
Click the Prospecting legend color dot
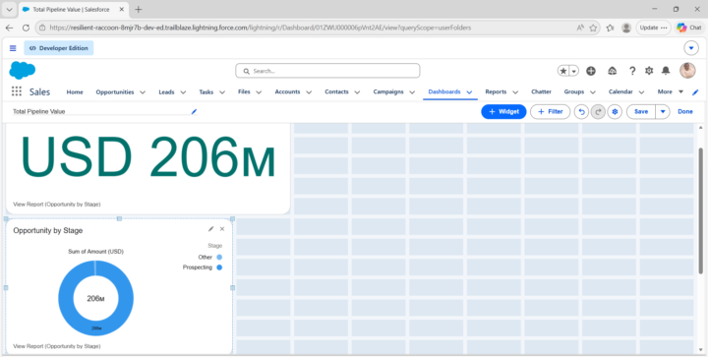tap(219, 268)
